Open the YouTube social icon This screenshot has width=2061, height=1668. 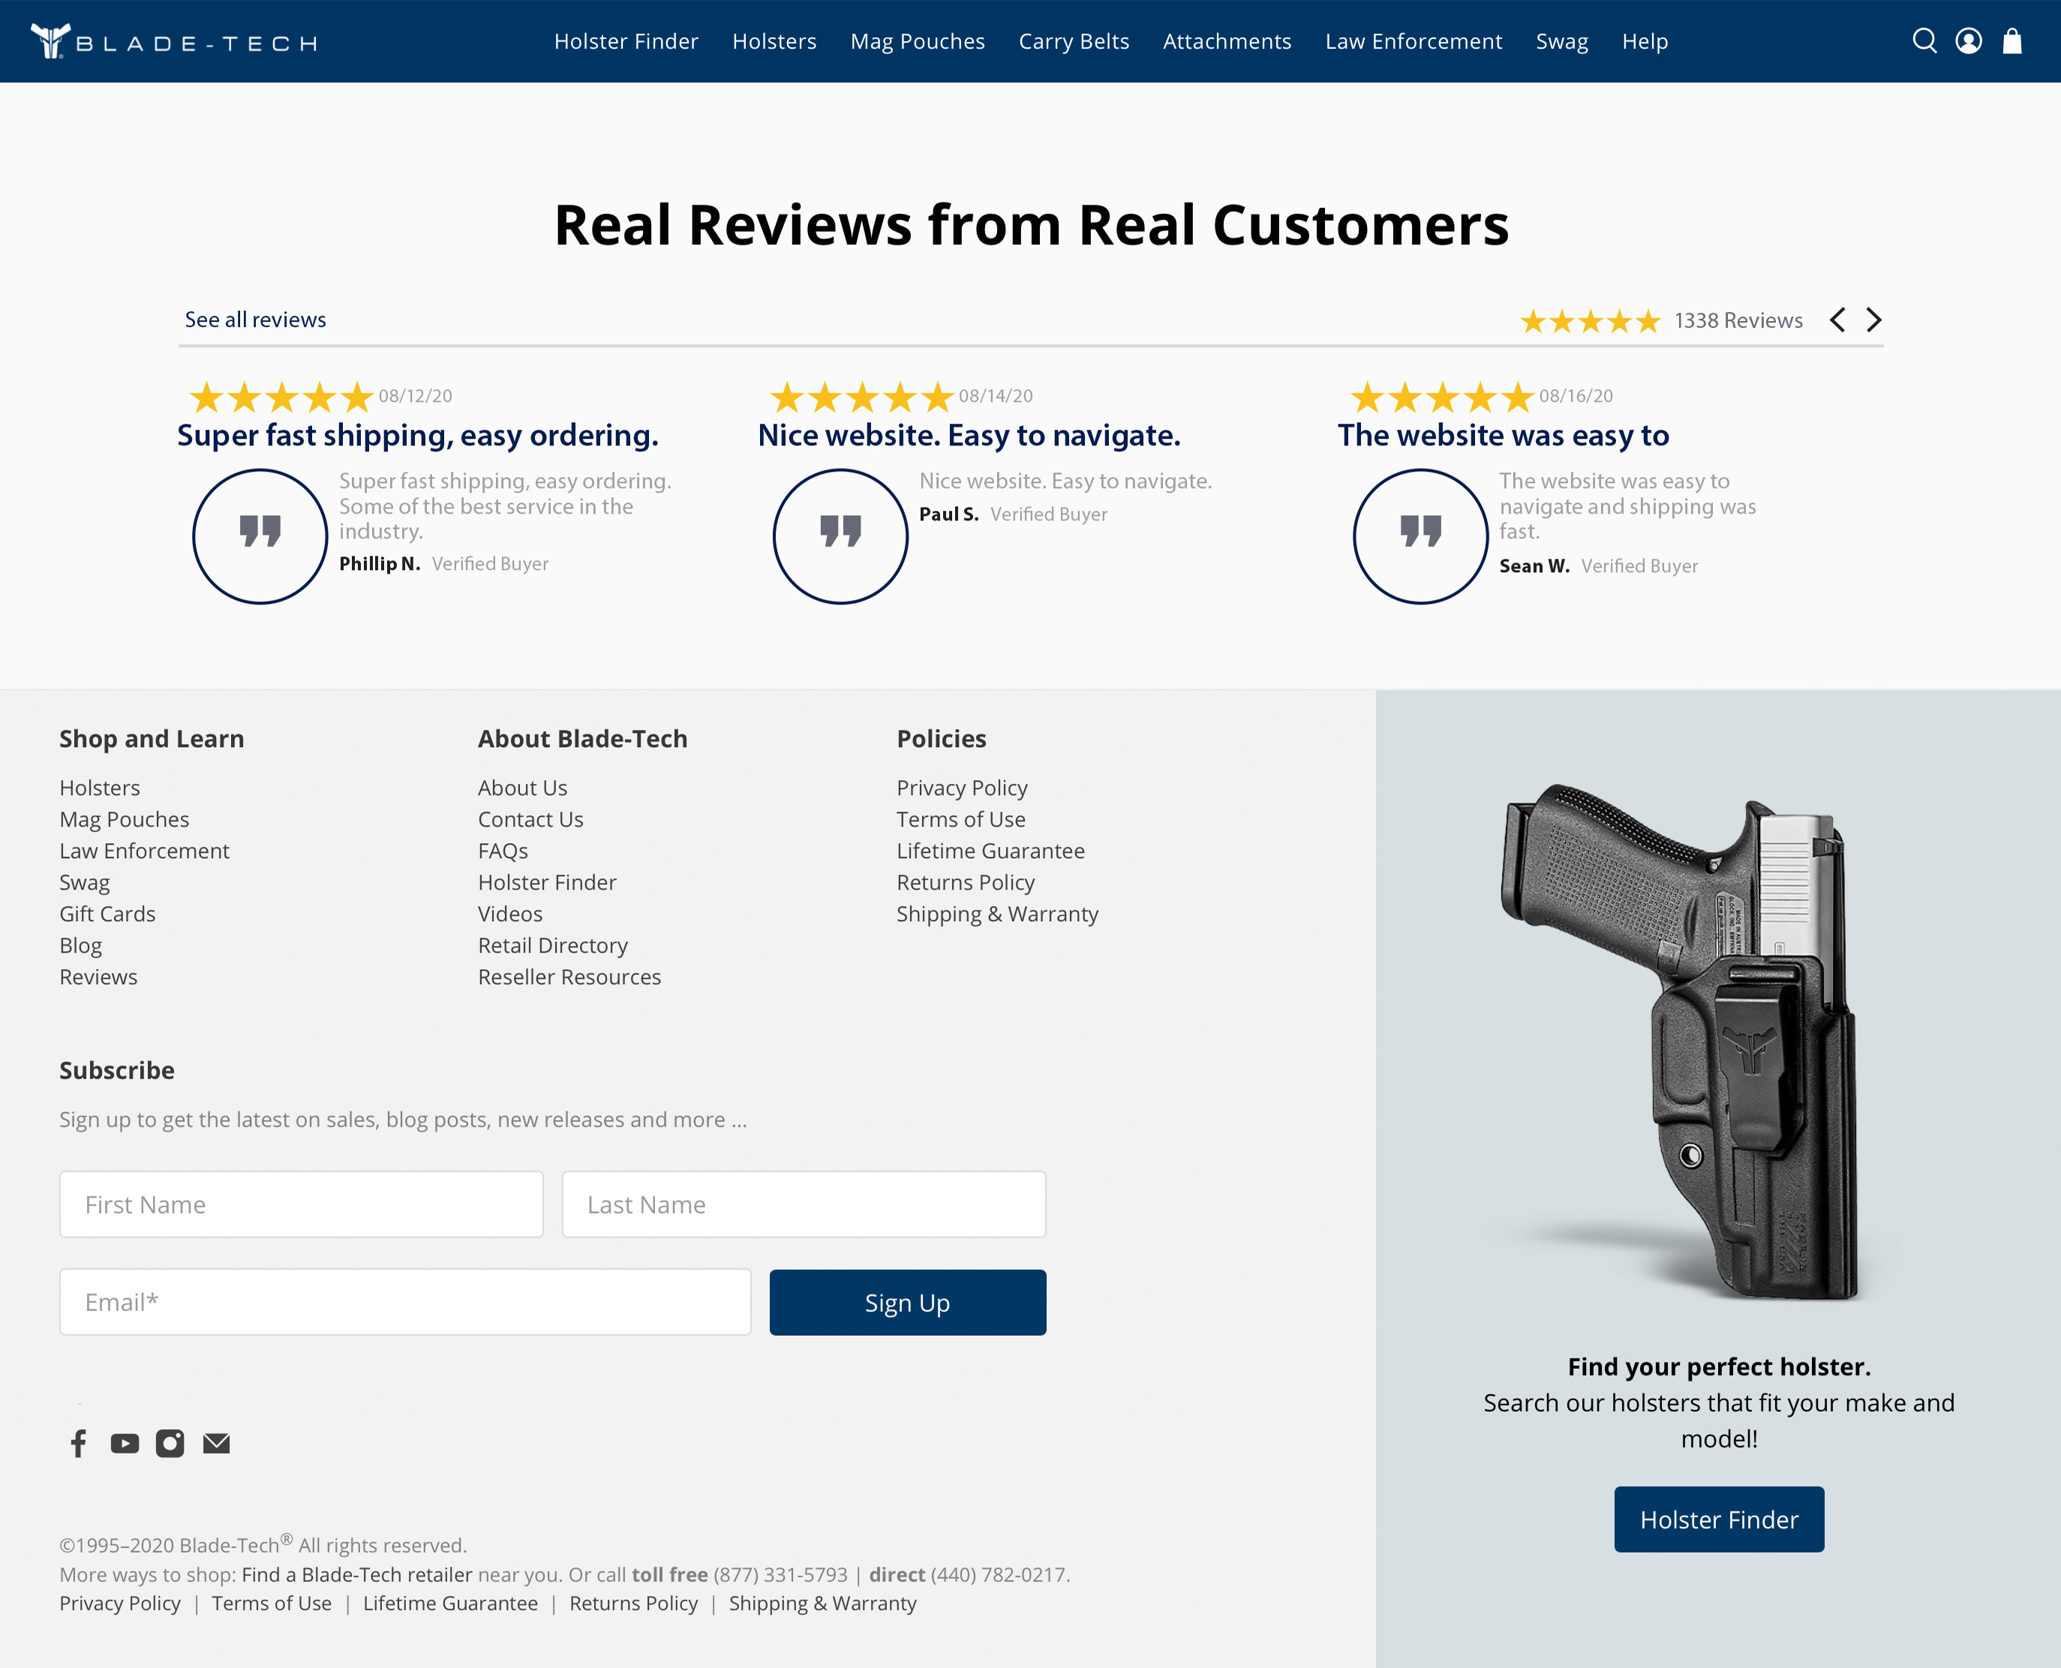coord(124,1442)
